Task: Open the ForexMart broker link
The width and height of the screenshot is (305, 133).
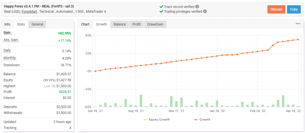Action: click(30, 11)
